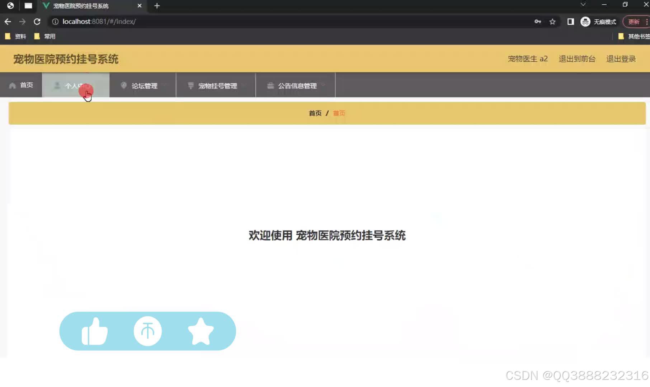The image size is (650, 387).
Task: Click the briefcase icon on 公告信息管理
Action: coord(270,86)
